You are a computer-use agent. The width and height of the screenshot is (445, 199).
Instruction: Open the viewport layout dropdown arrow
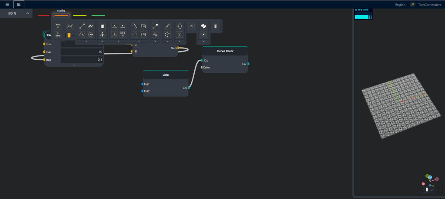tap(432, 190)
